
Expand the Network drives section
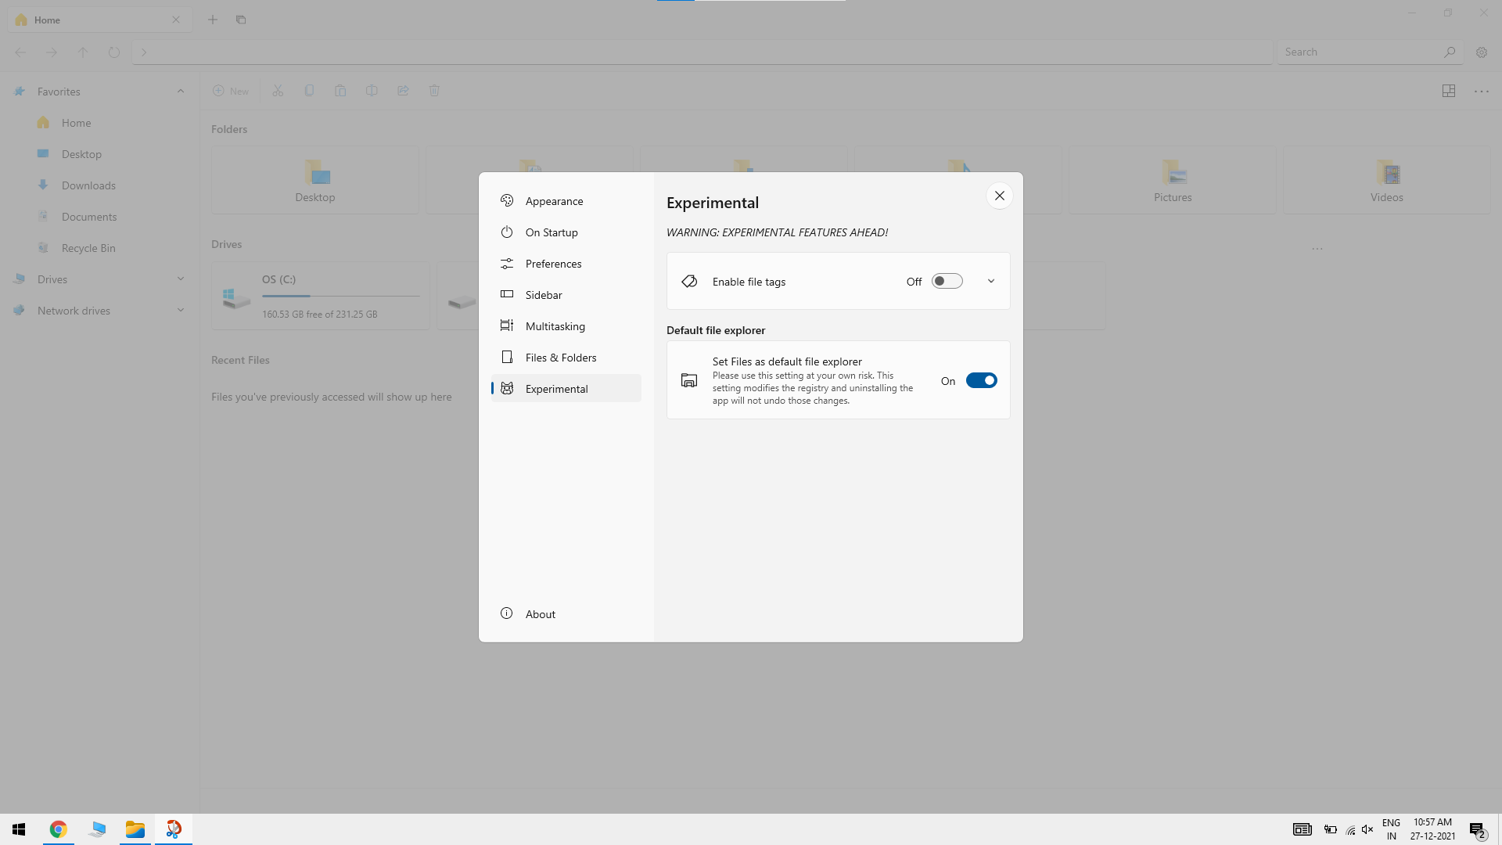point(181,310)
